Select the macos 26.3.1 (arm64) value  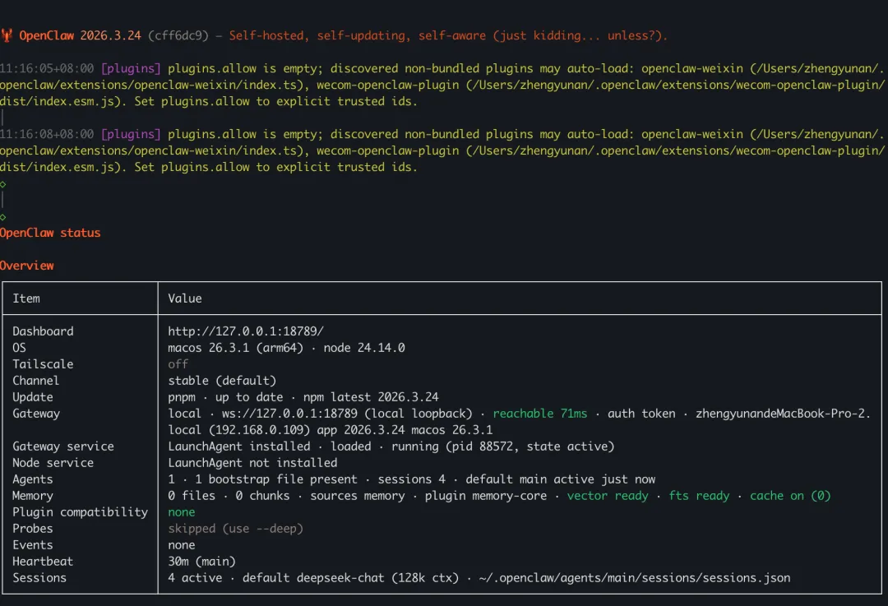click(x=236, y=348)
